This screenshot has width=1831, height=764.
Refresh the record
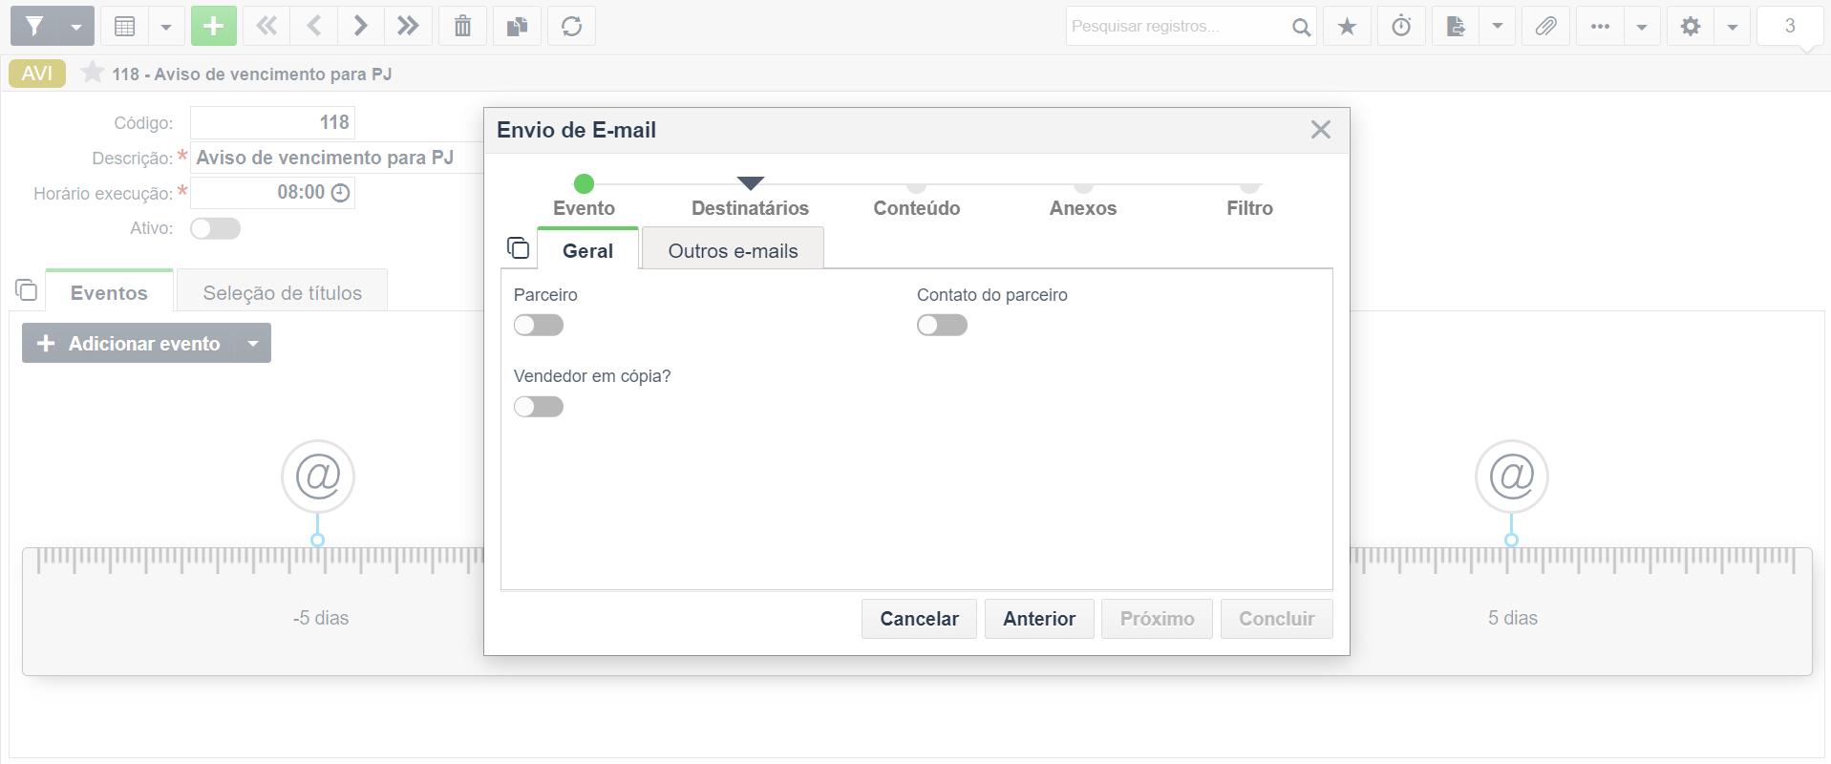click(571, 26)
